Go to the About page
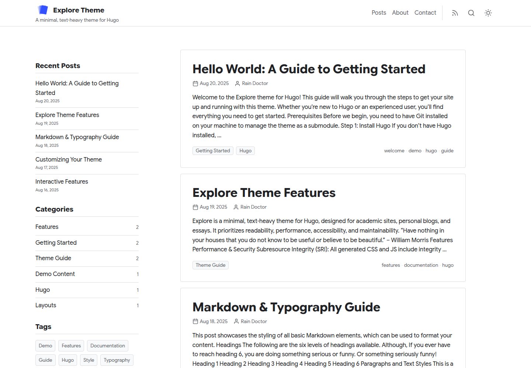 tap(400, 13)
